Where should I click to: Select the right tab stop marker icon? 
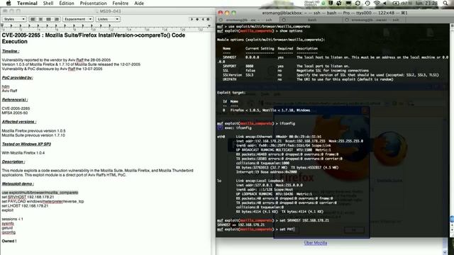203,19
